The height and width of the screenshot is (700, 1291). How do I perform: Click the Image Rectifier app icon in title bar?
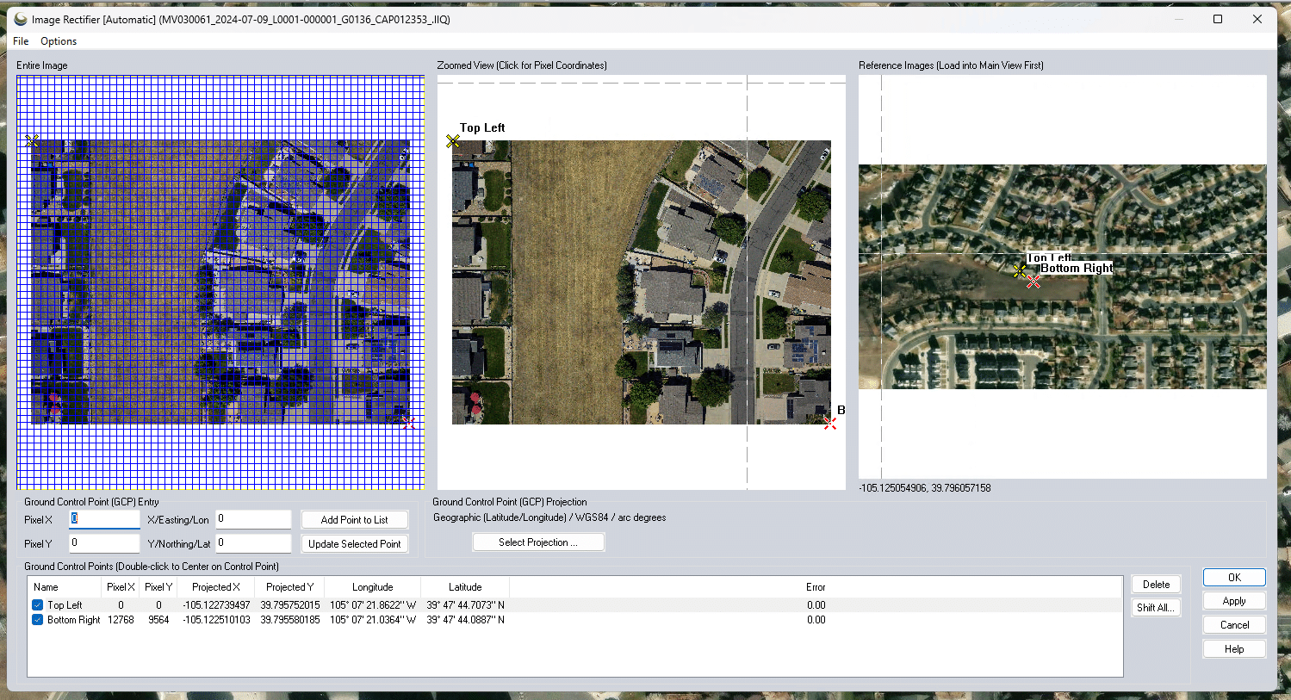tap(21, 19)
